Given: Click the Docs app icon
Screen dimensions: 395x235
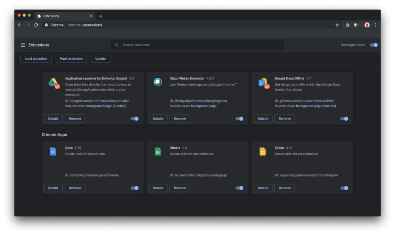Looking at the screenshot, I should 53,152.
